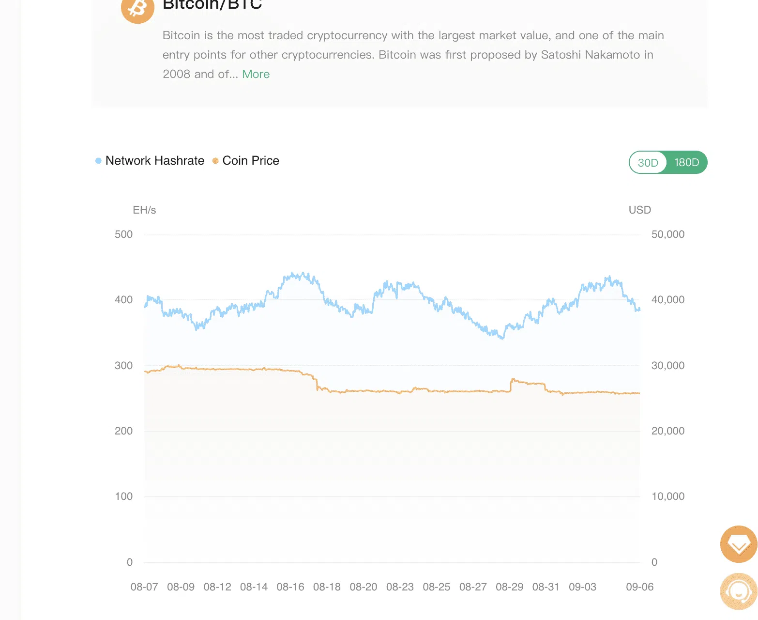Image resolution: width=758 pixels, height=620 pixels.
Task: Open the diamond VIP floating icon
Action: [739, 544]
